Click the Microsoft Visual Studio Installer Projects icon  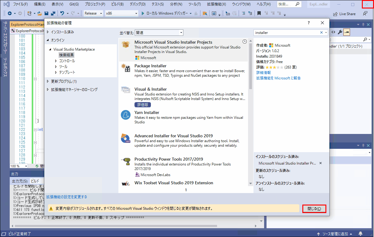click(125, 44)
